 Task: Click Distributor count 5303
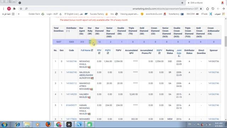tap(71, 42)
